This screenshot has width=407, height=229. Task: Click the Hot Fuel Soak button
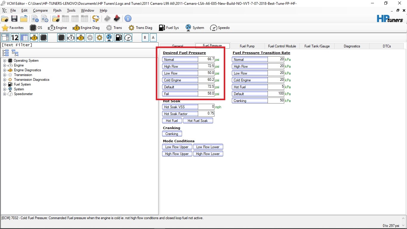point(198,121)
